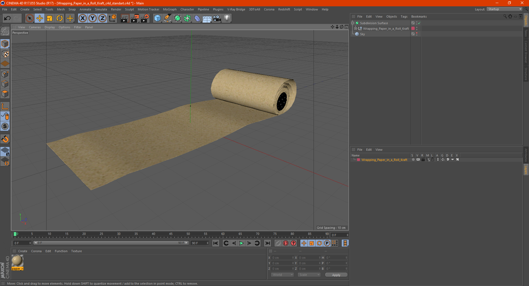Screen dimensions: 529x286
Task: Activate the Move tool
Action: [x=40, y=18]
